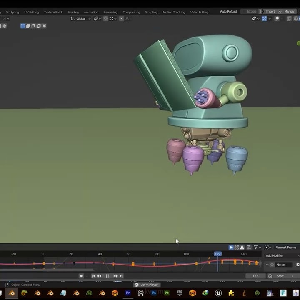Select the invert-selection mode icon
This screenshot has height=300, width=300.
click(x=39, y=26)
